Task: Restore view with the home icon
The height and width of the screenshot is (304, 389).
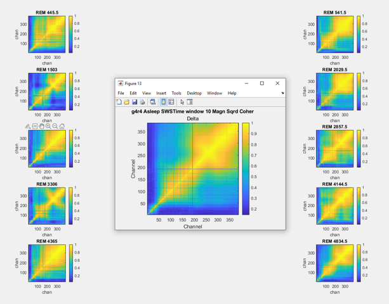Action: (x=62, y=126)
